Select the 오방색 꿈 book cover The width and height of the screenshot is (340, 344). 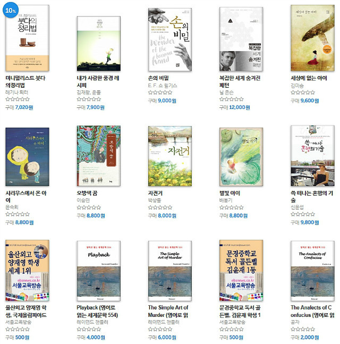[99, 156]
